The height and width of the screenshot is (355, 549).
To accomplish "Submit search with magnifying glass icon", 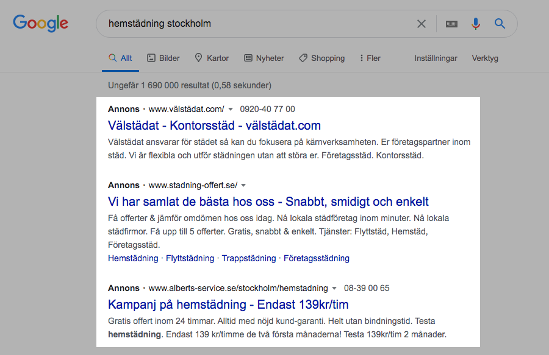I will pos(500,24).
